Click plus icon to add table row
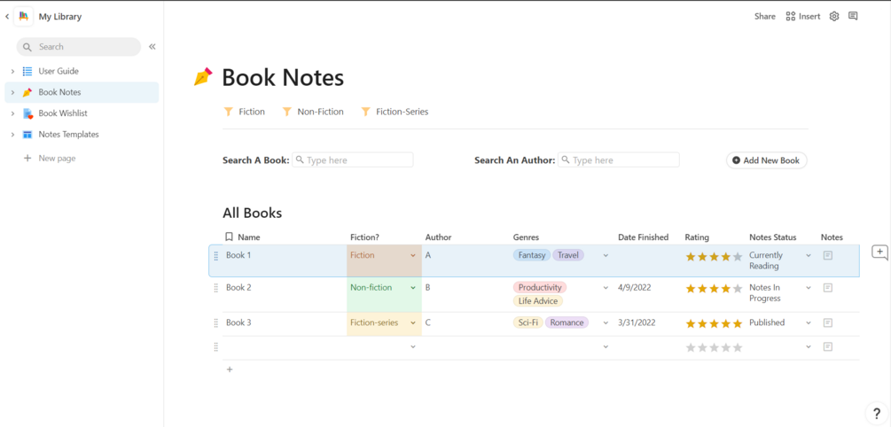 coord(230,369)
